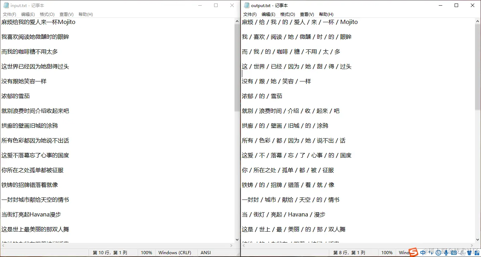Click input.txt scrollbar down arrow
Image resolution: width=481 pixels, height=257 pixels.
[x=237, y=239]
